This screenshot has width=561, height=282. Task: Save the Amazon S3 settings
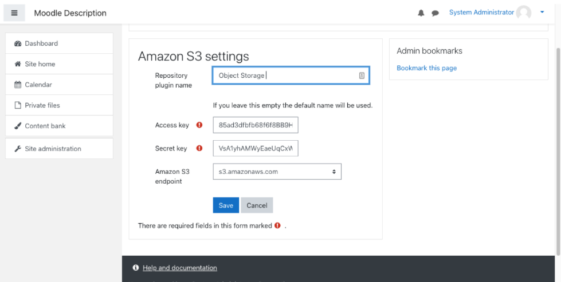point(226,205)
